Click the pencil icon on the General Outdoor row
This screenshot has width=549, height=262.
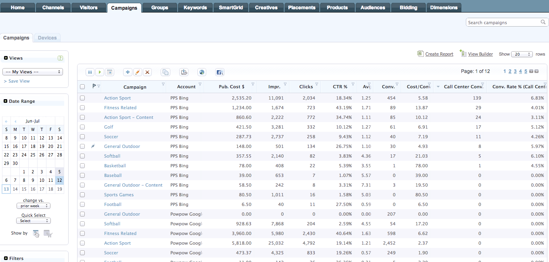coord(93,146)
